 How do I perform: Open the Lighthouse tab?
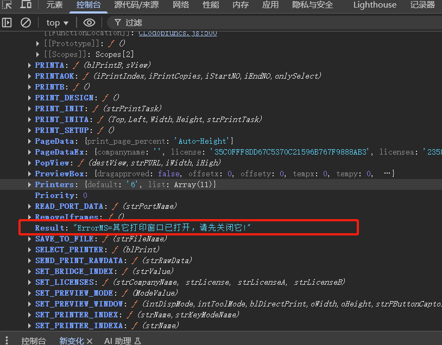(x=375, y=5)
